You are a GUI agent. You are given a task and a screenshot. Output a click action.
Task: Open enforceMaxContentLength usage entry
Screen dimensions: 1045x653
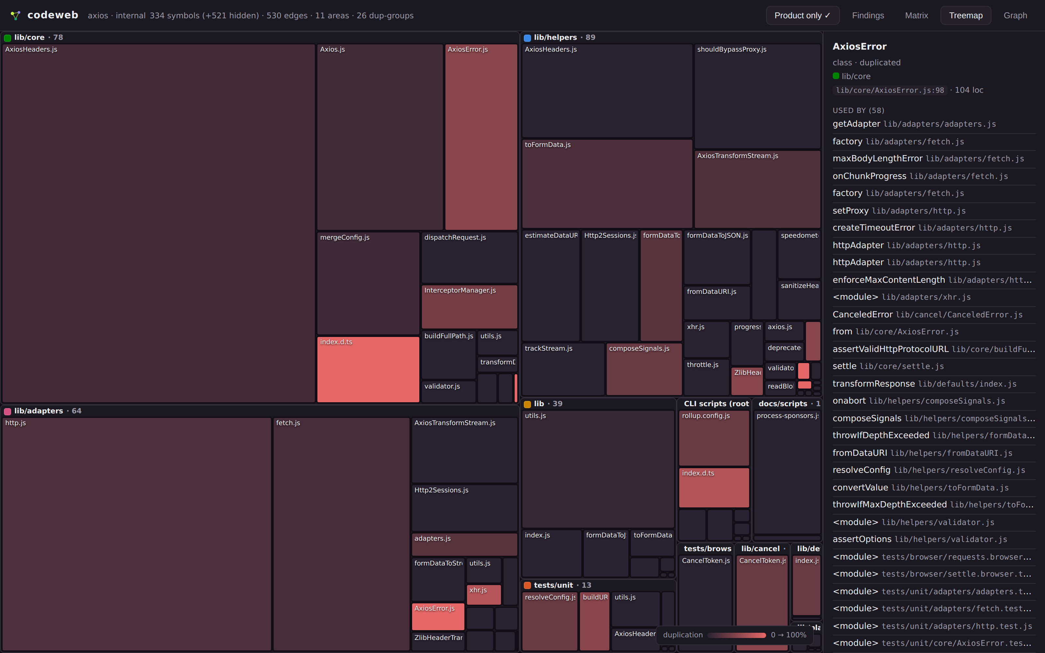934,280
